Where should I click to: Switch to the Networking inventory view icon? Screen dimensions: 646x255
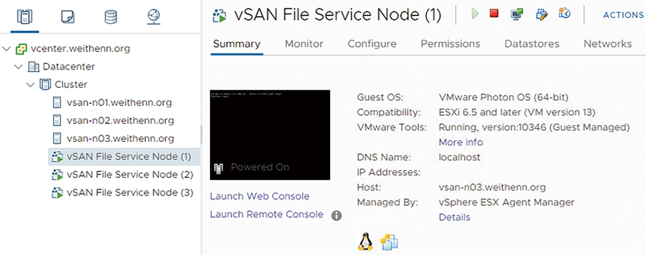(154, 17)
